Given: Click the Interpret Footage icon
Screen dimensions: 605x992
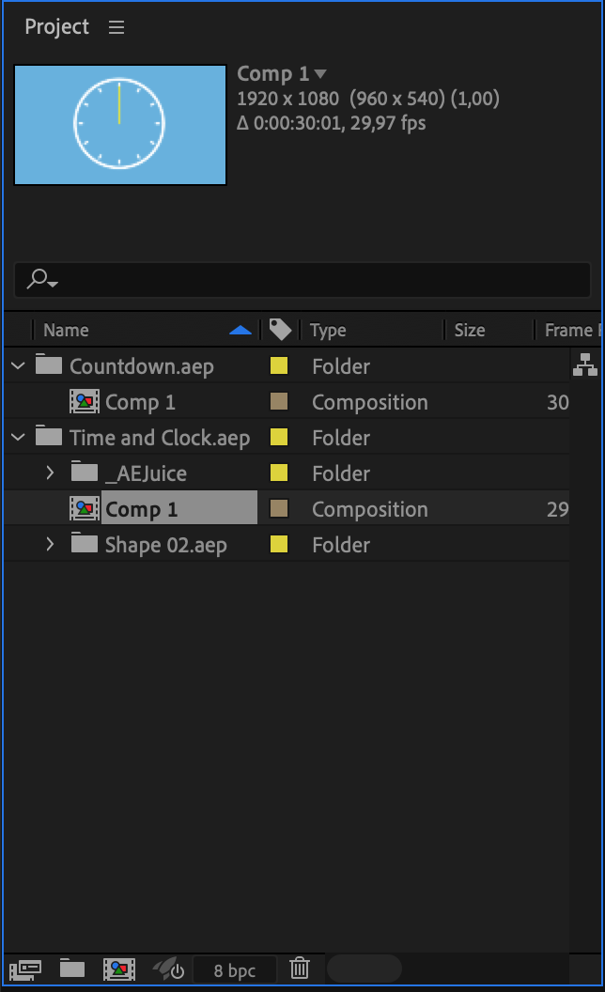Looking at the screenshot, I should point(25,969).
